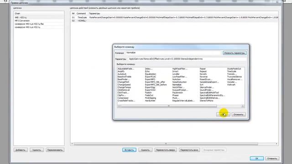Select Delay in the command list
The height and width of the screenshot is (164, 292).
148,69
